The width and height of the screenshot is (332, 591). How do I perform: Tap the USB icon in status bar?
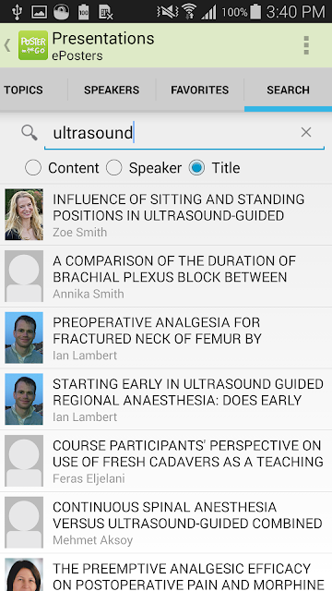[x=17, y=12]
